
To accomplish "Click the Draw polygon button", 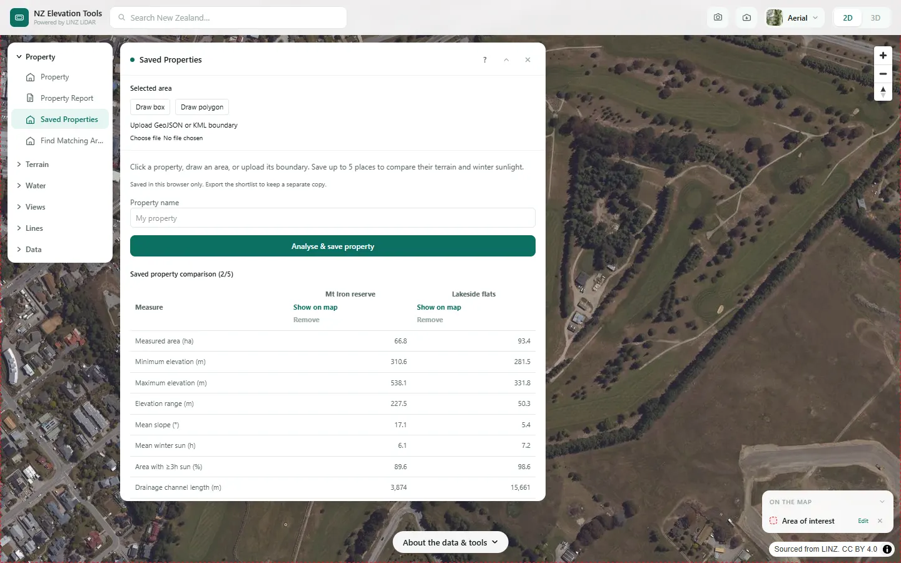I will coord(202,107).
